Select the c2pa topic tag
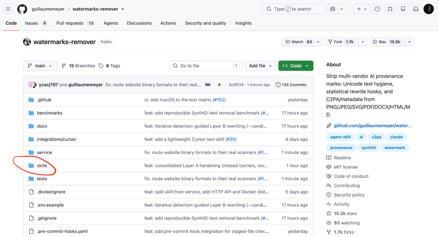The height and width of the screenshot is (237, 439). pyautogui.click(x=376, y=137)
